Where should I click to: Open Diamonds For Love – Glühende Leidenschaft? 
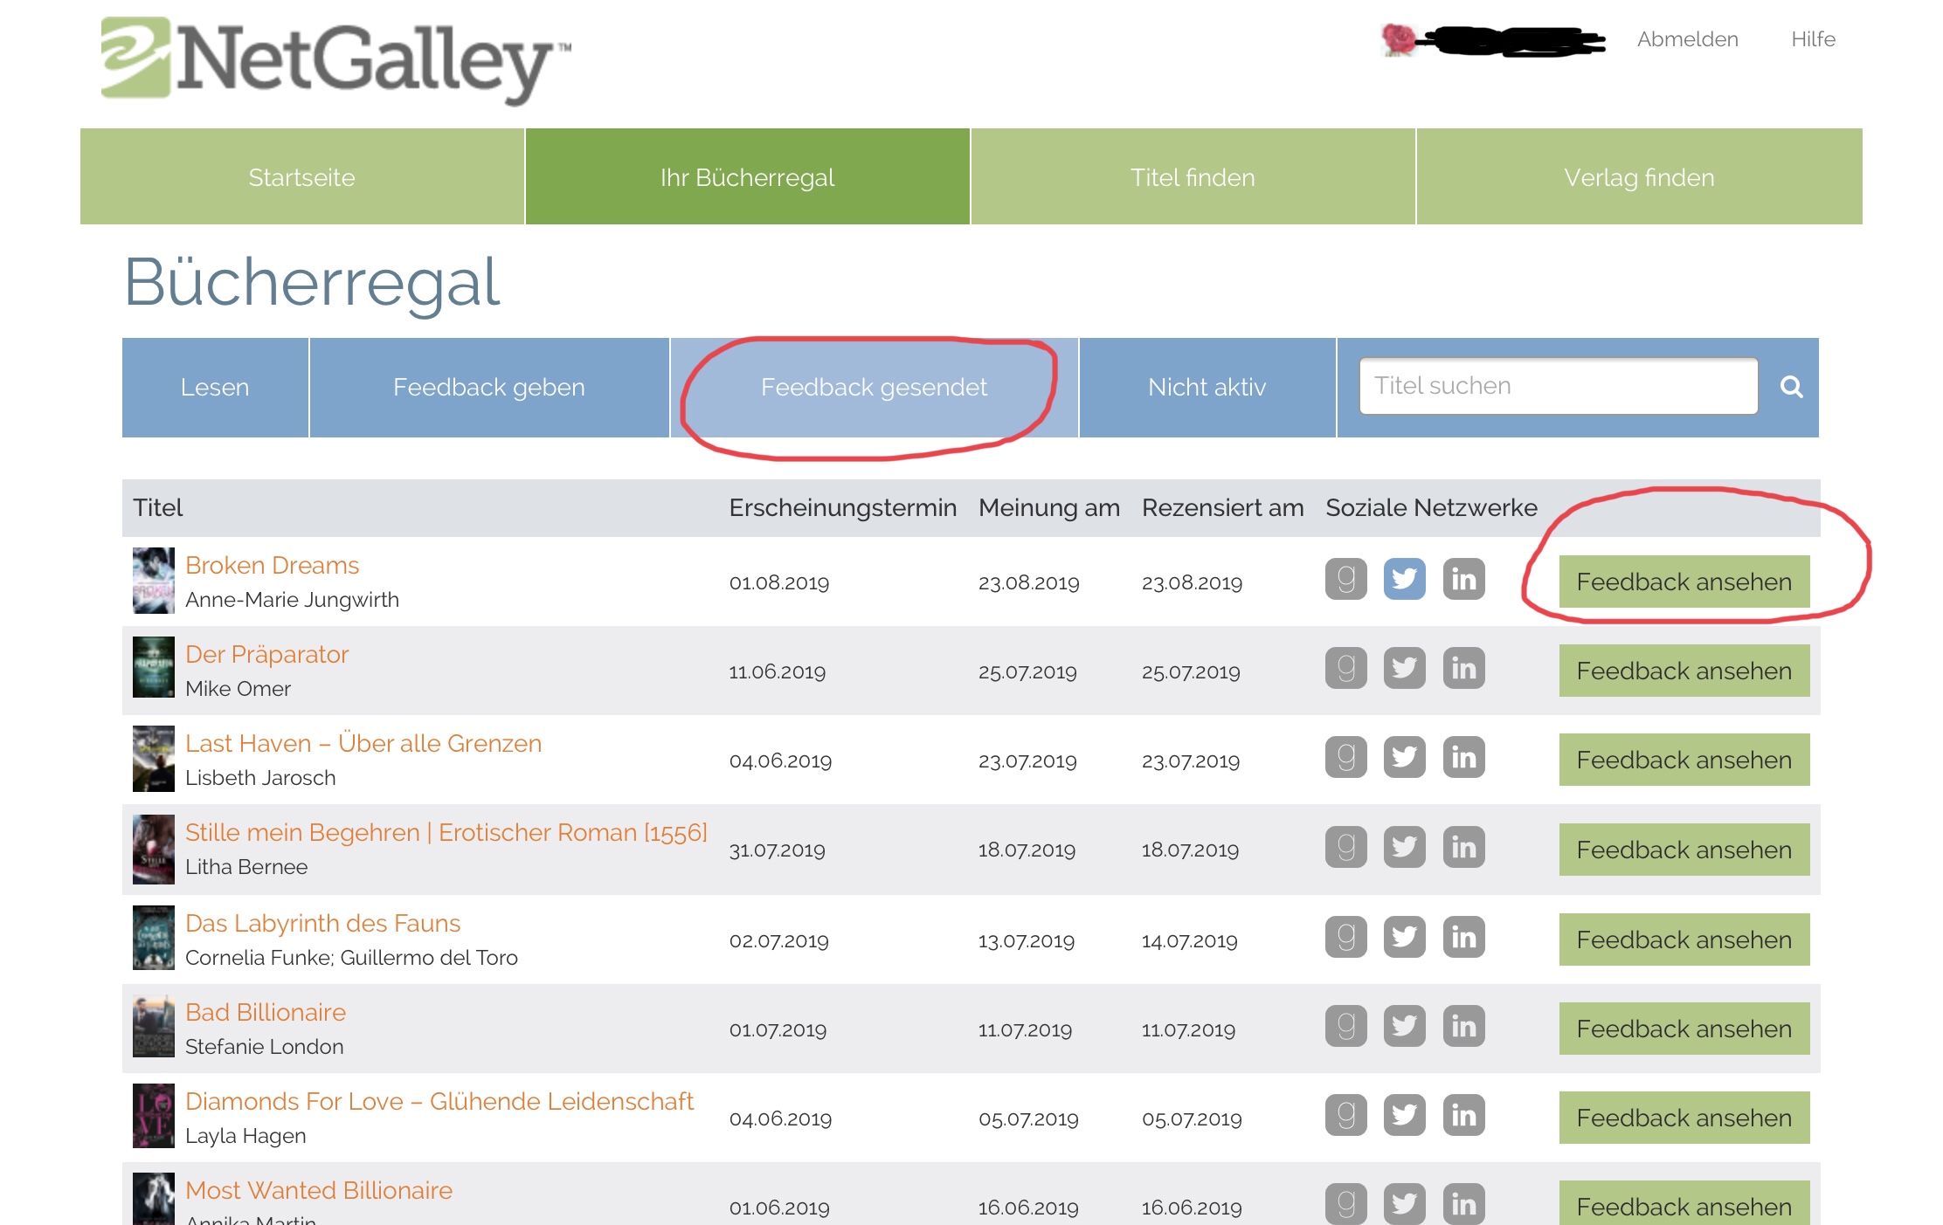(x=439, y=1102)
